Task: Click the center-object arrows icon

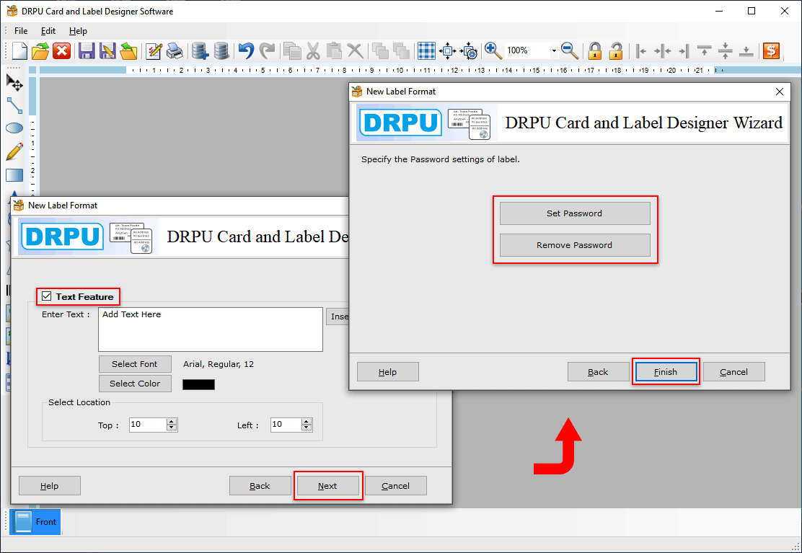Action: [448, 50]
